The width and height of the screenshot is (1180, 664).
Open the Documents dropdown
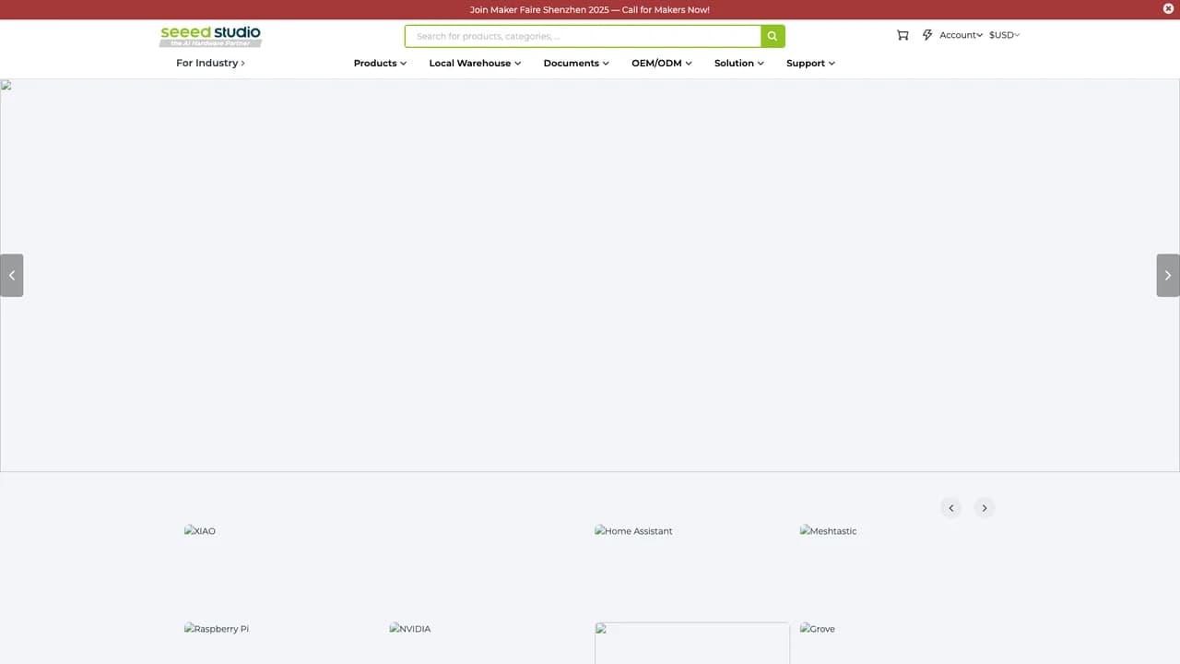point(576,64)
